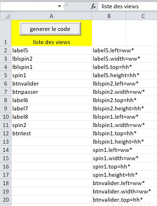Select cell with label5.width=ww*
Viewport: 157px width, 206px height.
pos(124,58)
